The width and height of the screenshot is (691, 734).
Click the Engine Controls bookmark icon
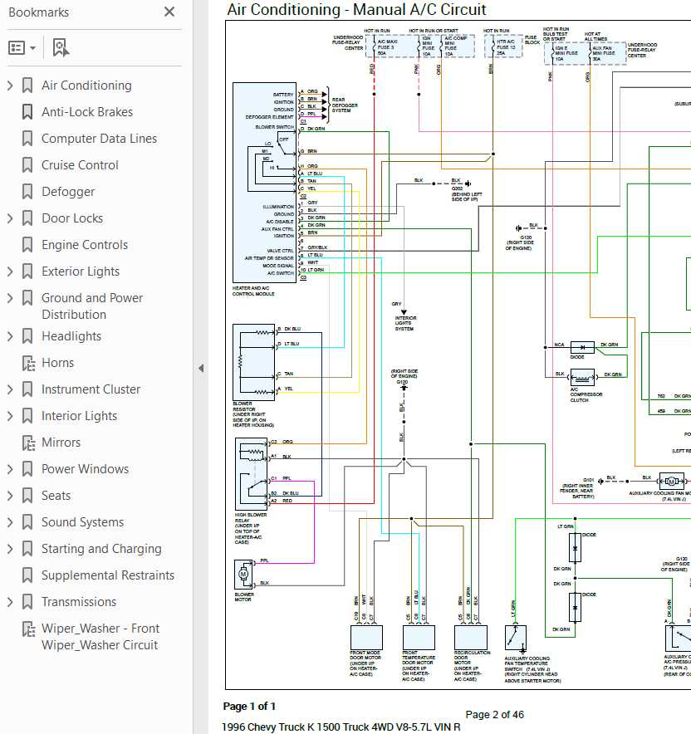click(27, 245)
